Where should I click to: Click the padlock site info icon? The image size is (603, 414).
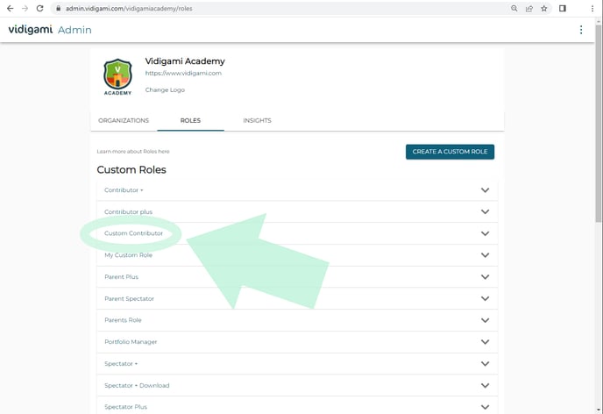(58, 8)
